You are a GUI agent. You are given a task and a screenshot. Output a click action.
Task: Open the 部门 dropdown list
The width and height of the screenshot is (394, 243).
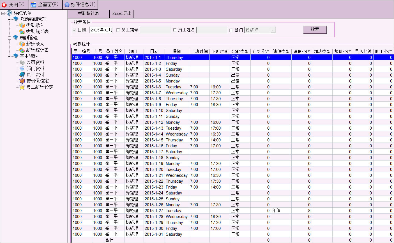(x=273, y=30)
